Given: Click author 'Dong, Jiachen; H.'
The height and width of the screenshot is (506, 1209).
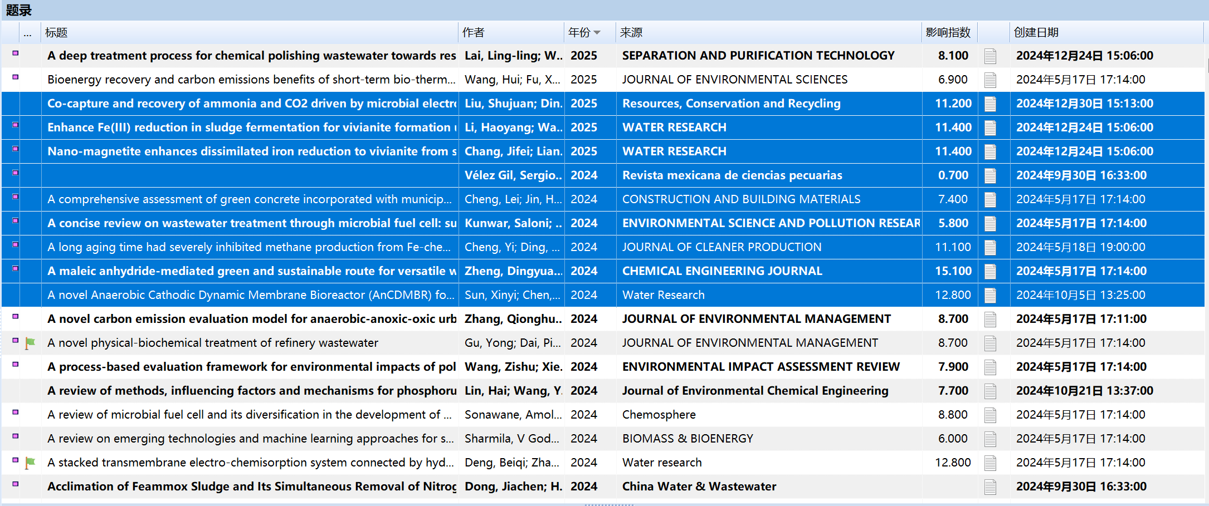Looking at the screenshot, I should coord(514,487).
